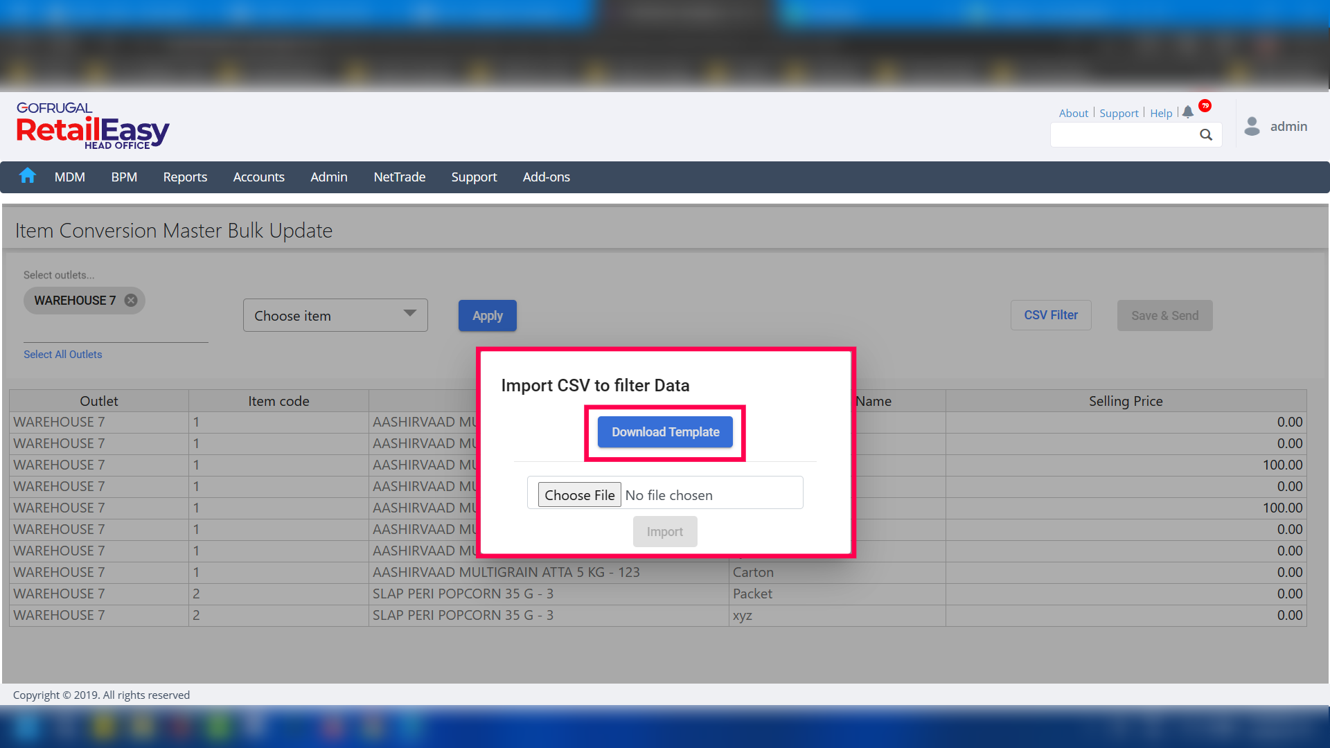This screenshot has height=748, width=1330.
Task: Click the RetailEasy Head Office logo
Action: click(93, 126)
